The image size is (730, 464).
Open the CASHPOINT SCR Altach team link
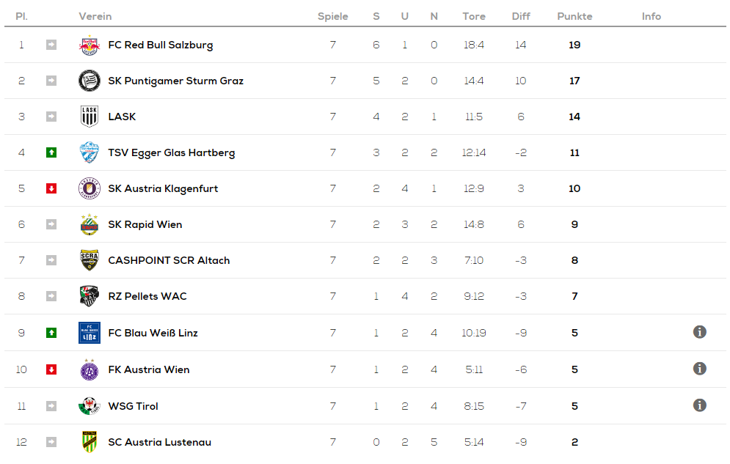coord(169,260)
